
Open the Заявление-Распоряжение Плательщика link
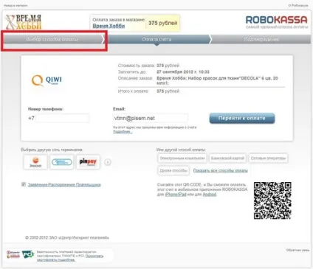(x=64, y=184)
